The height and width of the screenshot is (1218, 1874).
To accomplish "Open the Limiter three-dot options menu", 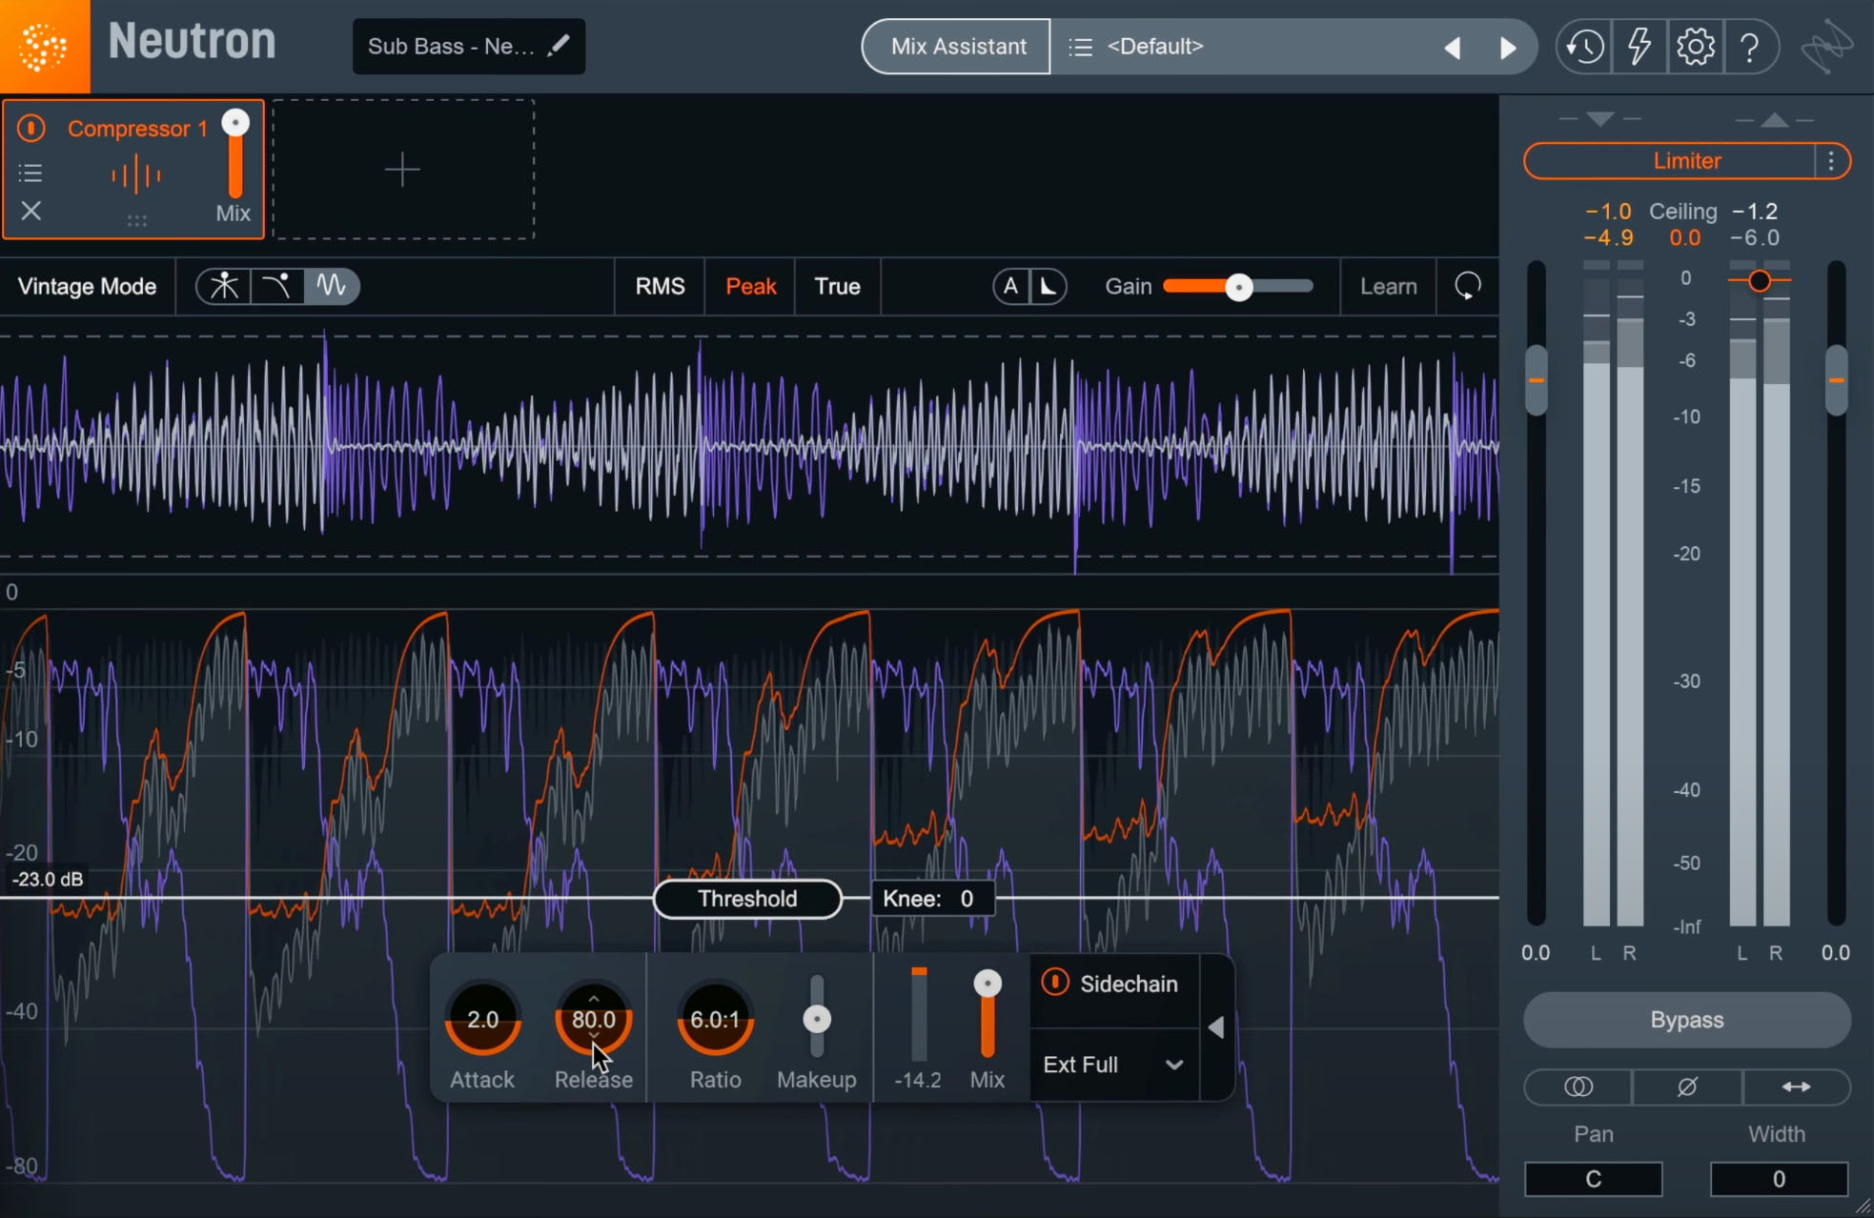I will (1831, 161).
